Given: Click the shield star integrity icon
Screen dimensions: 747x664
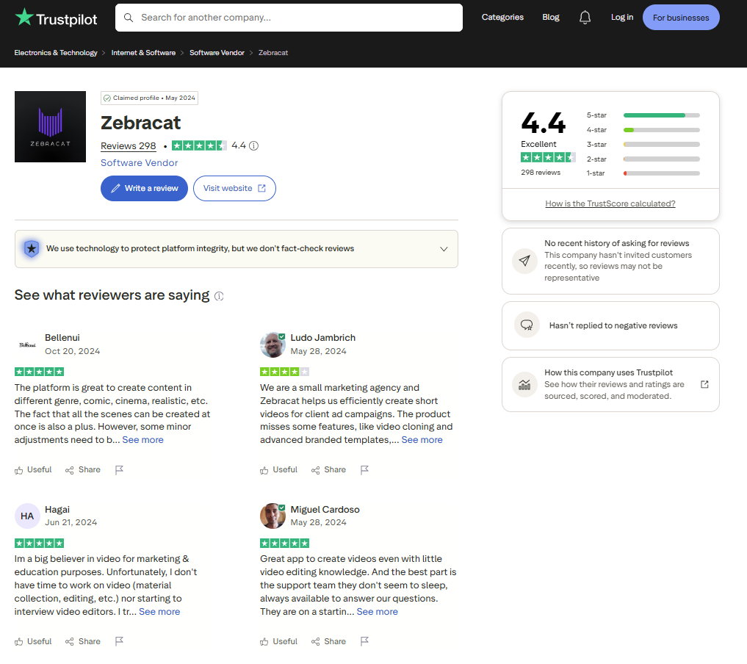Looking at the screenshot, I should [x=32, y=249].
